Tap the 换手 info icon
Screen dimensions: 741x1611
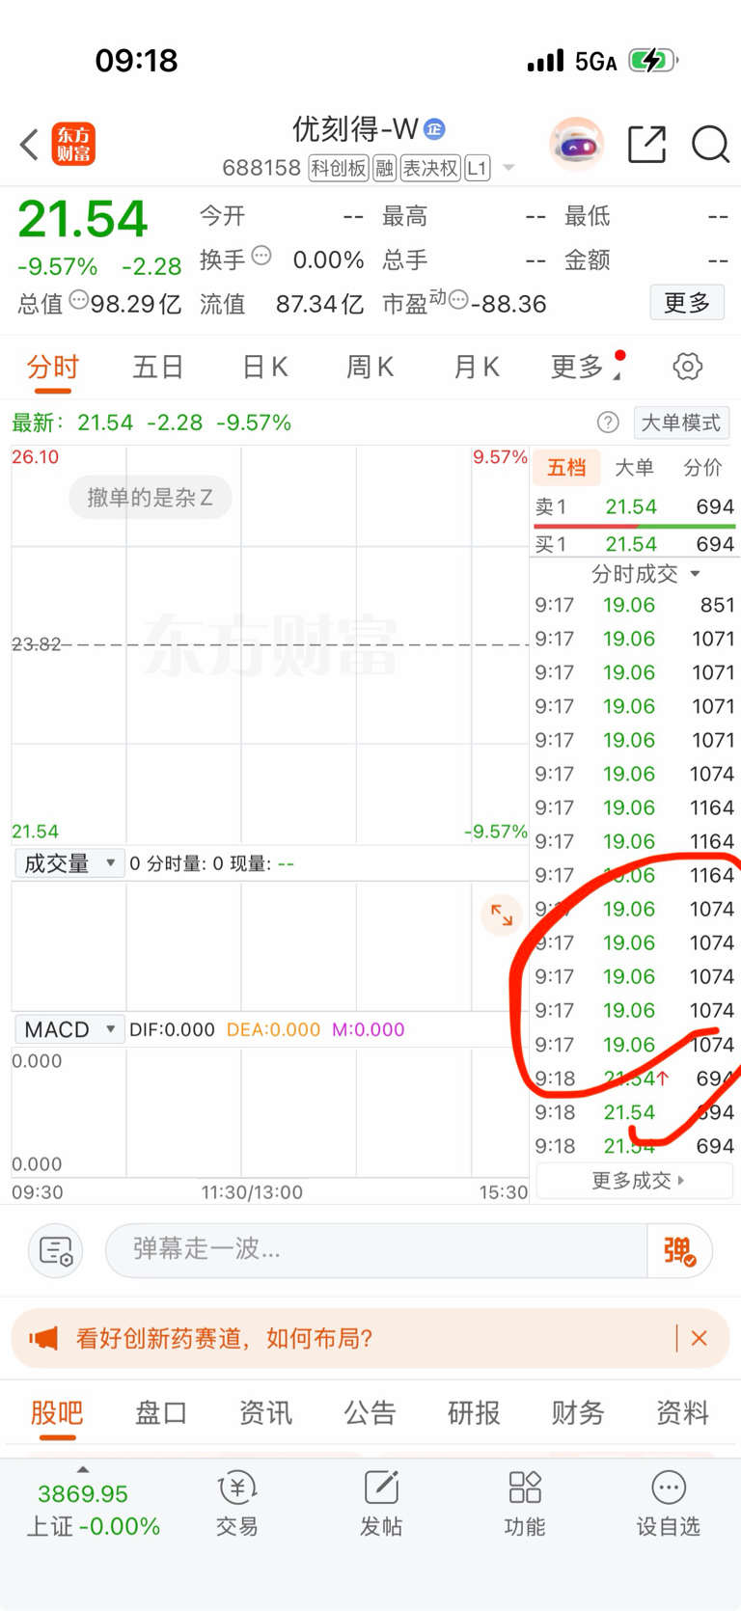click(261, 256)
